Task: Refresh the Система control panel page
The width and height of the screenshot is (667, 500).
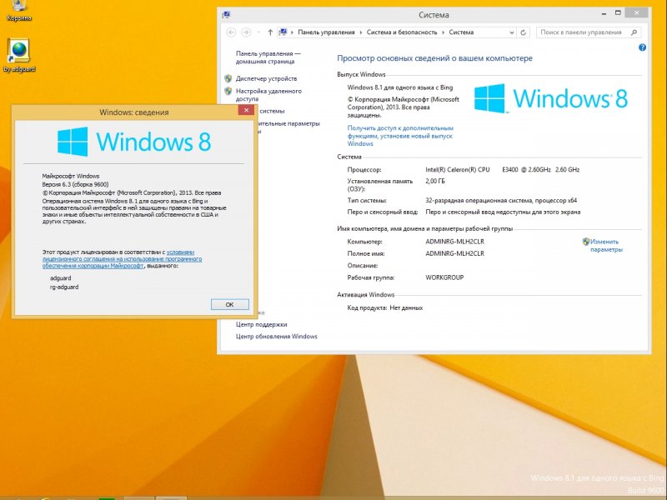Action: 524,32
